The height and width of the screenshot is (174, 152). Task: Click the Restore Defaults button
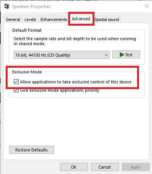pos(32,150)
